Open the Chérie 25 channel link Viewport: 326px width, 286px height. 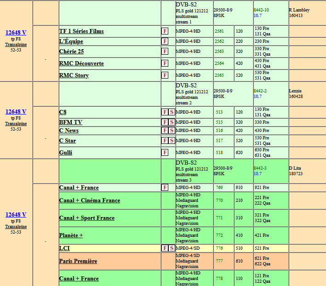click(x=71, y=51)
